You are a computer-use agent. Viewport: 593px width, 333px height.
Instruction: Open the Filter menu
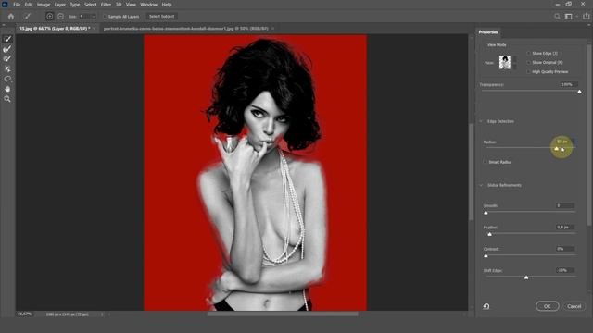click(x=106, y=5)
